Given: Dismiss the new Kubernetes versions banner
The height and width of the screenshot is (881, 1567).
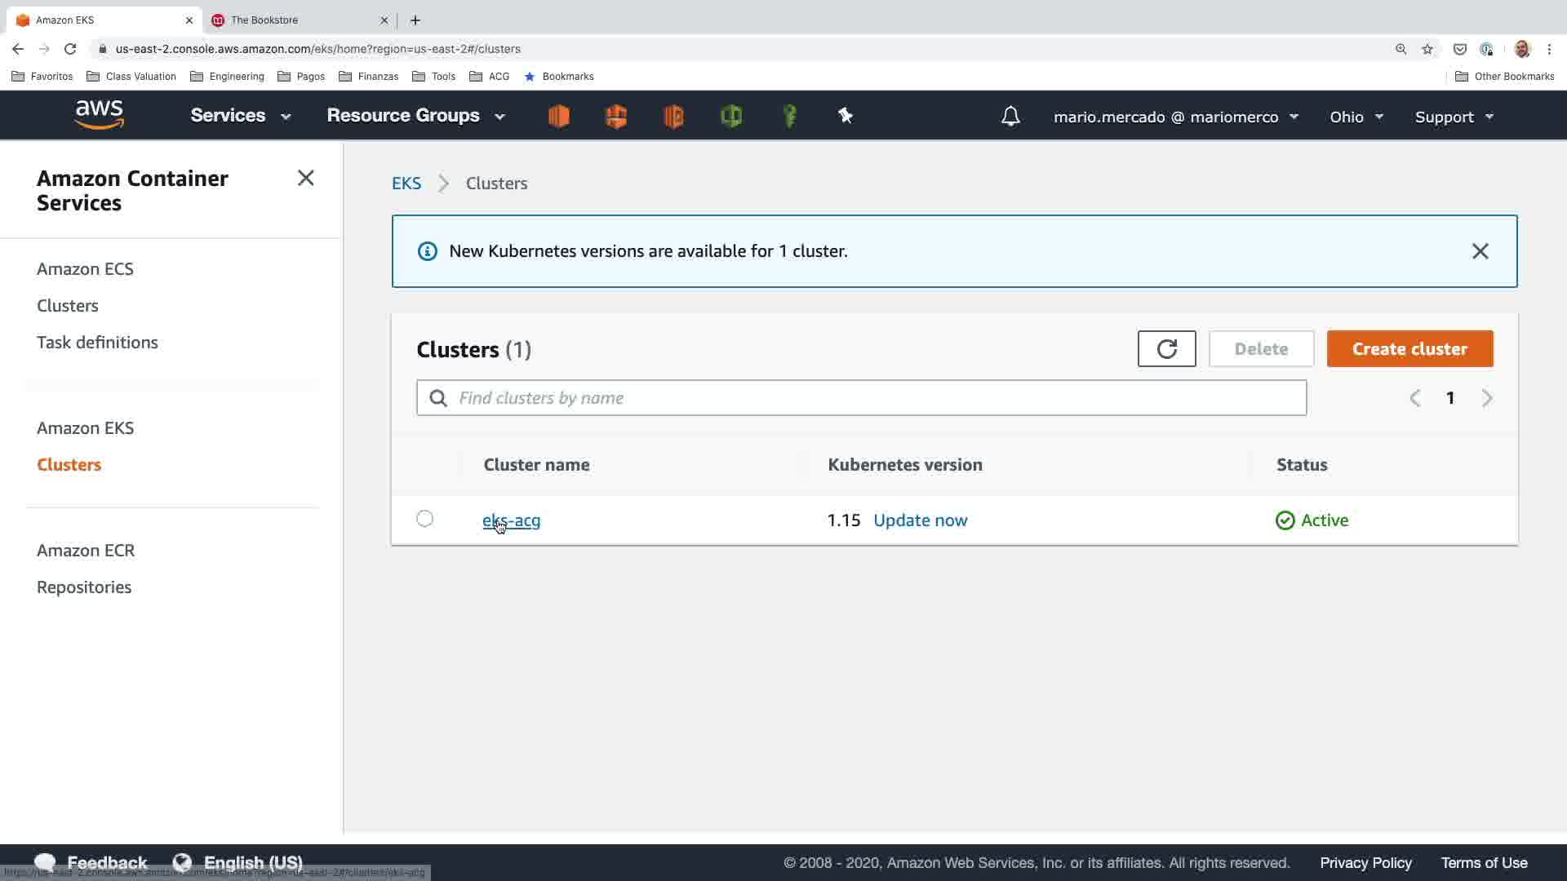Looking at the screenshot, I should click(1480, 251).
